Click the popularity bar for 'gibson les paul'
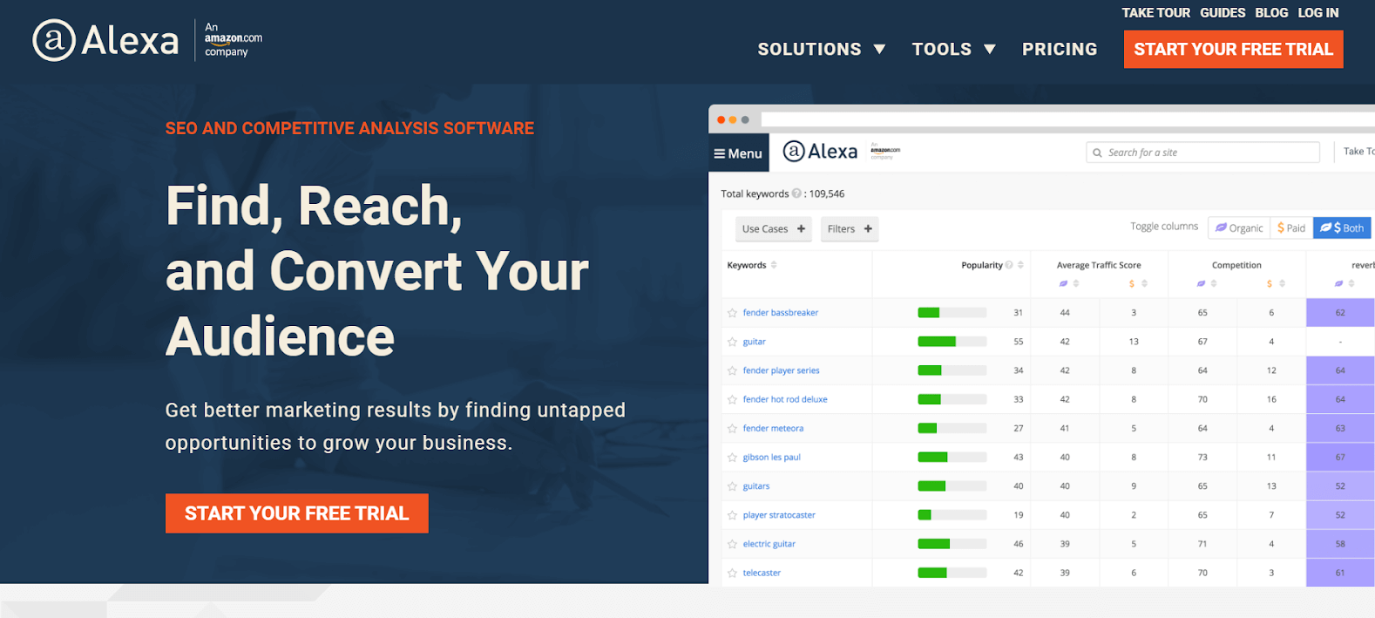 pos(952,458)
